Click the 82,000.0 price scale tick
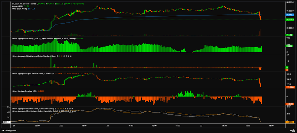This screenshot has width=297, height=133. (290, 28)
